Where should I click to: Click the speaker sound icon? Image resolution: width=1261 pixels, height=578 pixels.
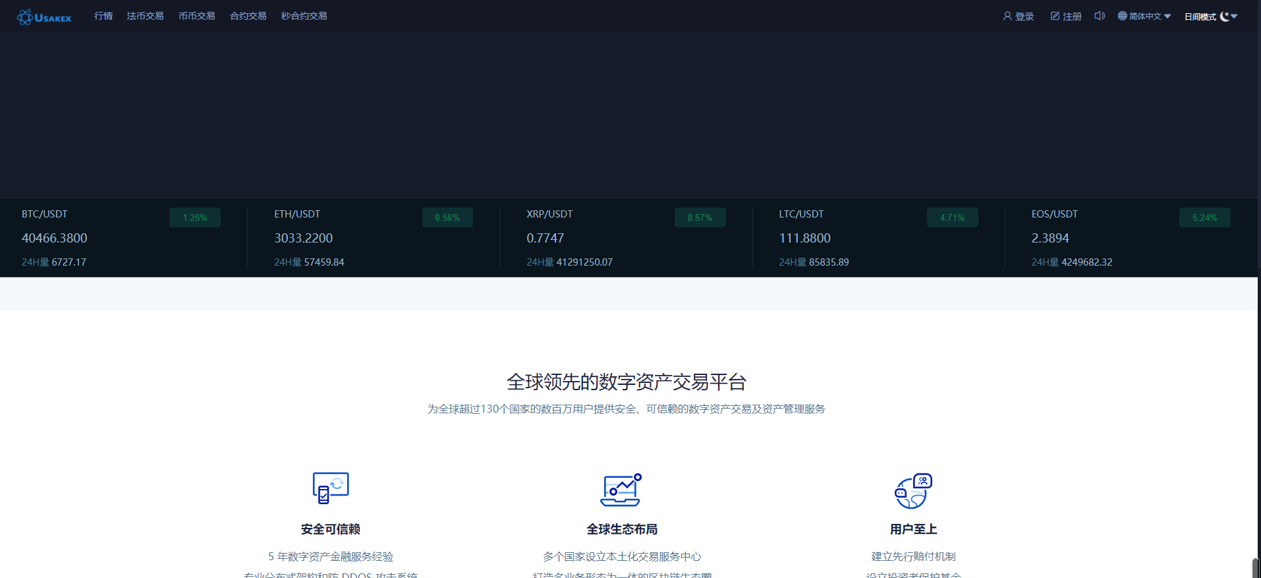[1100, 16]
